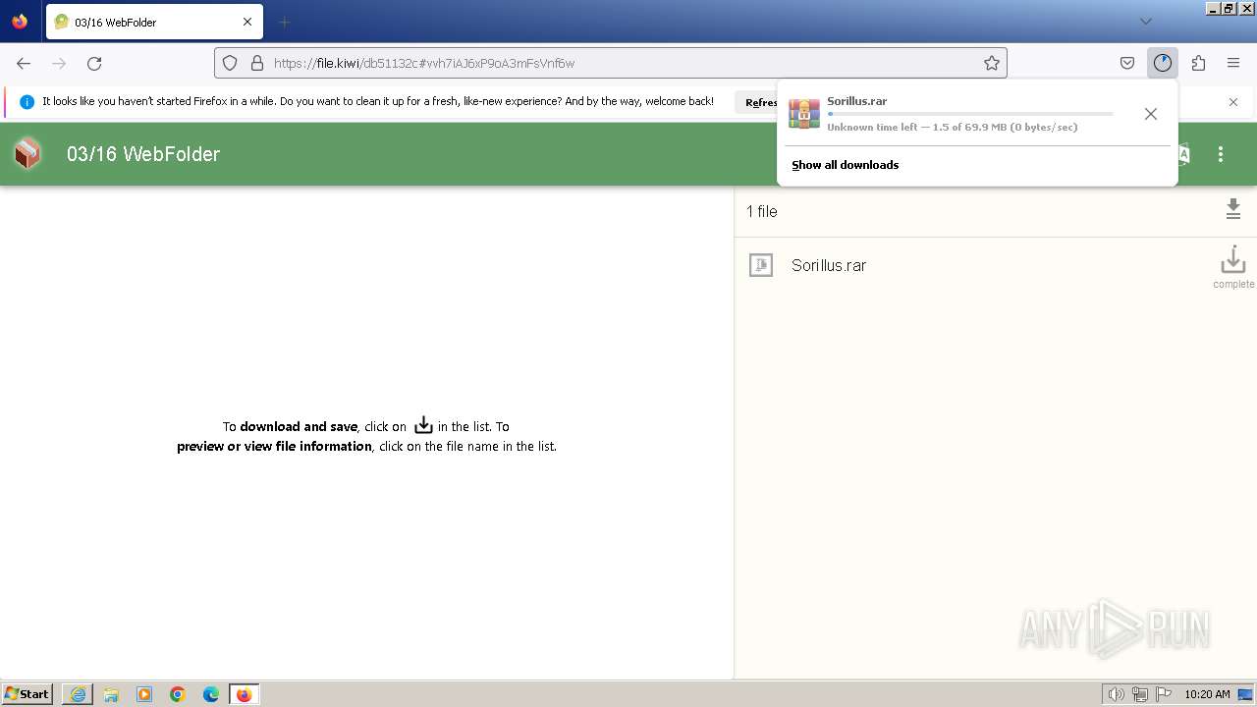Open the volume speaker tray icon
Screen dimensions: 1257x707
tap(1117, 694)
